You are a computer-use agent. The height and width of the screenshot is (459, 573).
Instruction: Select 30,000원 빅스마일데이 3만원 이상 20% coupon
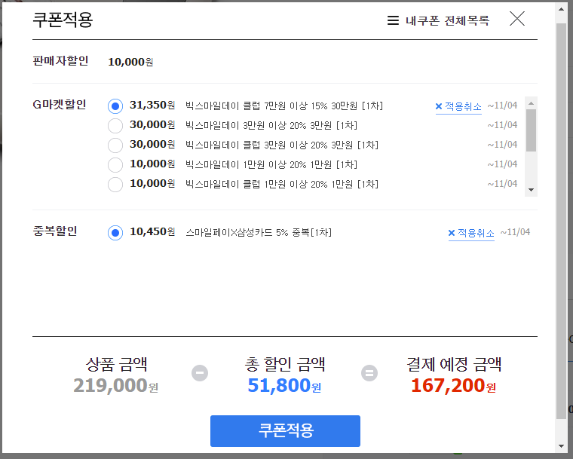click(x=115, y=126)
